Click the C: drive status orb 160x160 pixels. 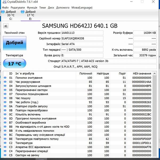[3, 12]
